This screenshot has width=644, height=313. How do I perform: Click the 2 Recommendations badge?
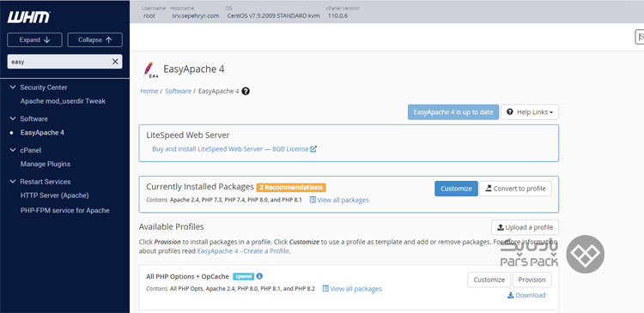(291, 187)
